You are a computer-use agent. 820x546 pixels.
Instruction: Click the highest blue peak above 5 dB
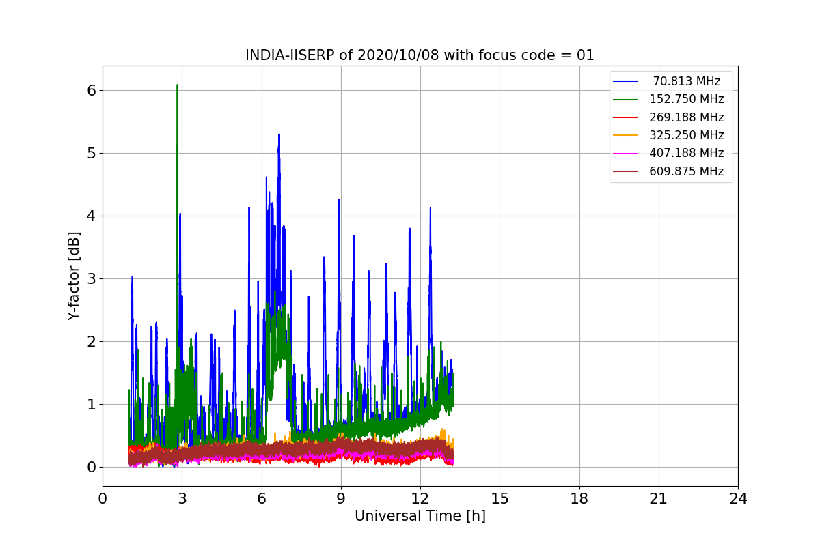coord(279,135)
